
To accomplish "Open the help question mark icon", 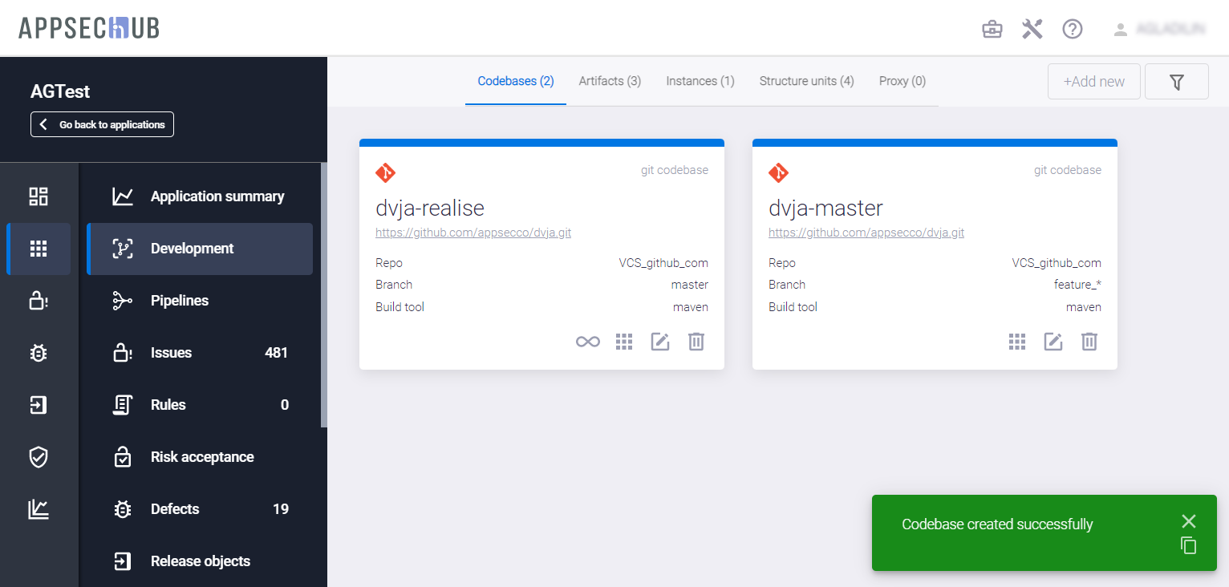I will pyautogui.click(x=1073, y=30).
